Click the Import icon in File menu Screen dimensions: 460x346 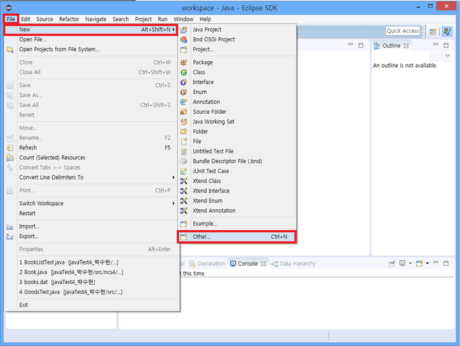[x=10, y=226]
